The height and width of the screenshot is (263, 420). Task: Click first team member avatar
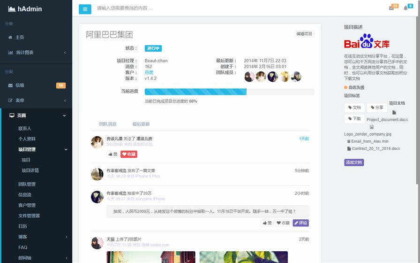(249, 77)
